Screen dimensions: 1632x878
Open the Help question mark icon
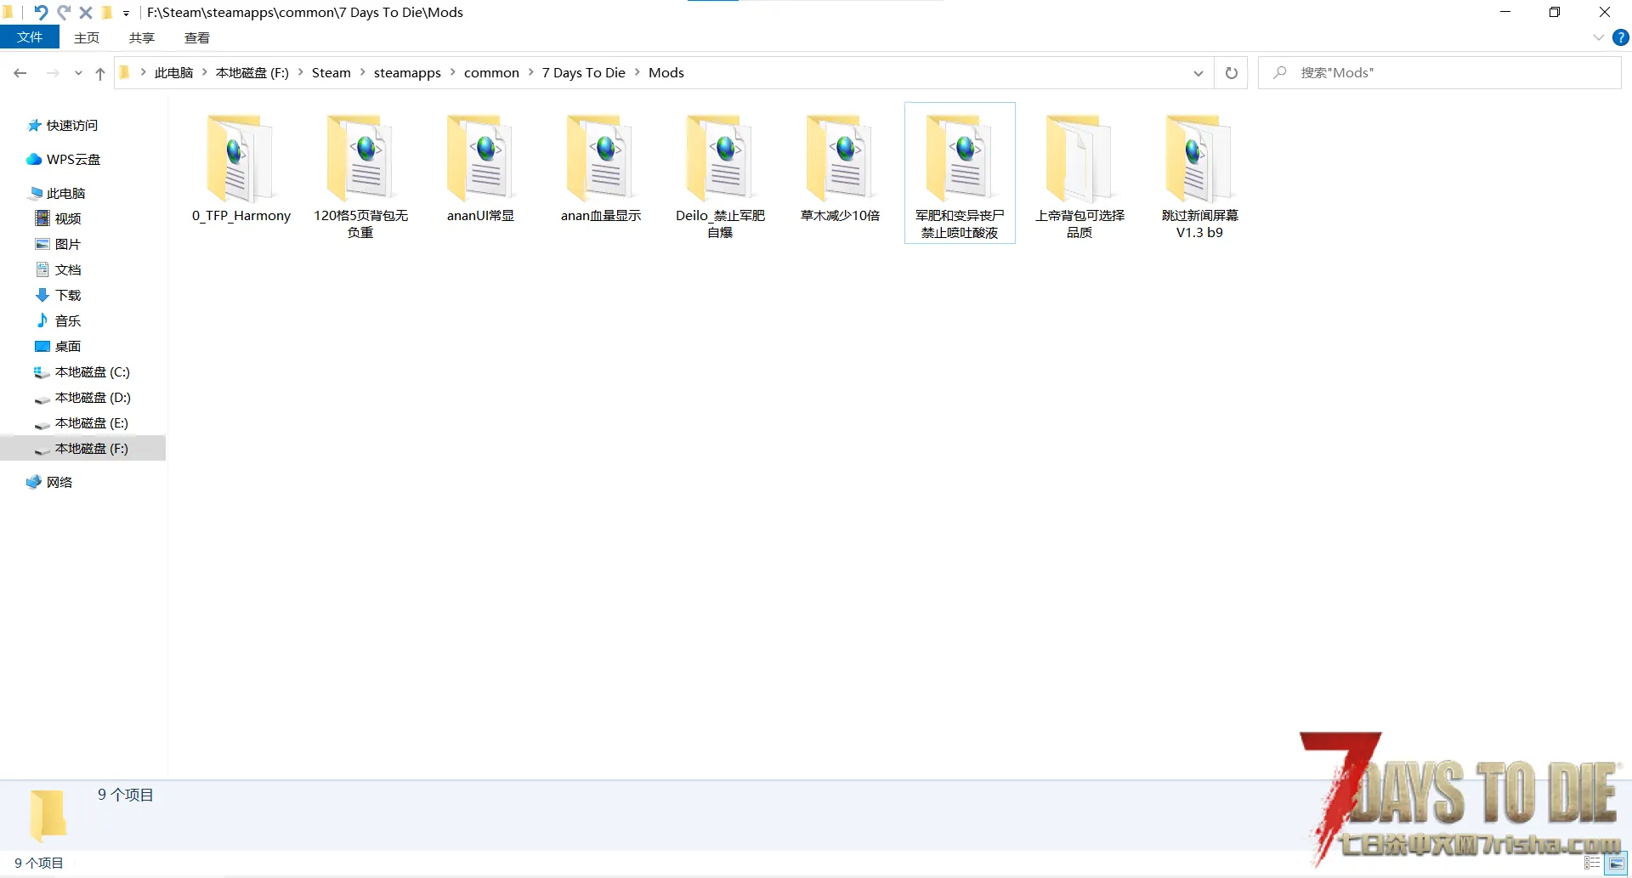(x=1621, y=37)
